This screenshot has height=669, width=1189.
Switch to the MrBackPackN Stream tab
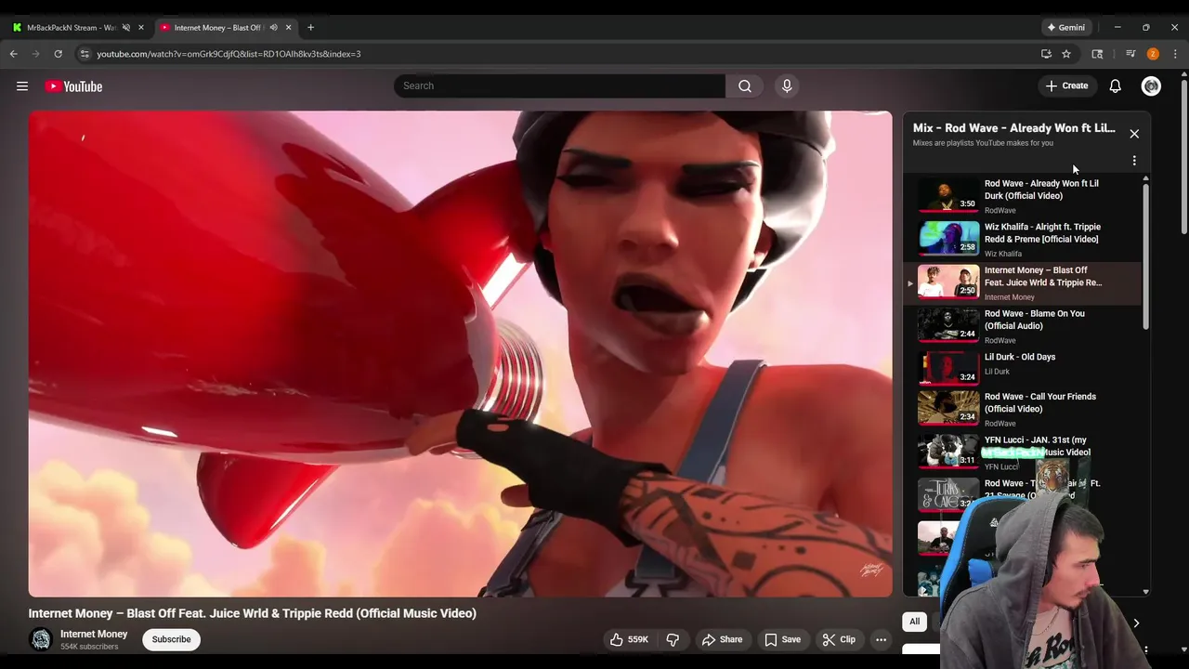click(x=70, y=27)
